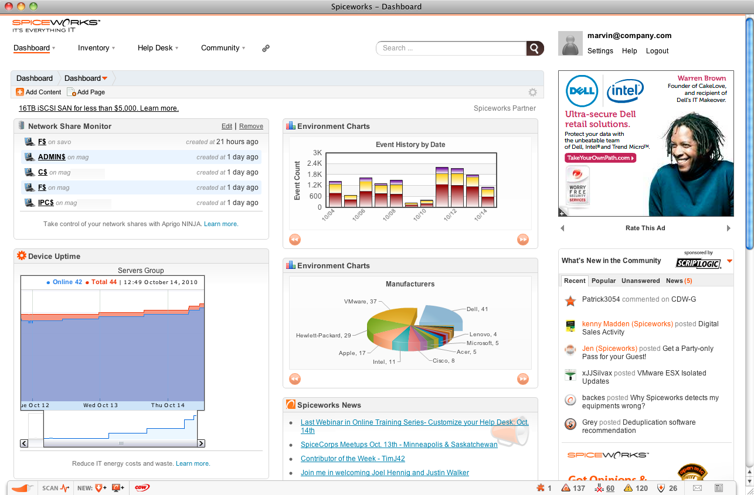Viewport: 754px width, 495px height.
Task: Add a new device from status bar
Action: [118, 487]
